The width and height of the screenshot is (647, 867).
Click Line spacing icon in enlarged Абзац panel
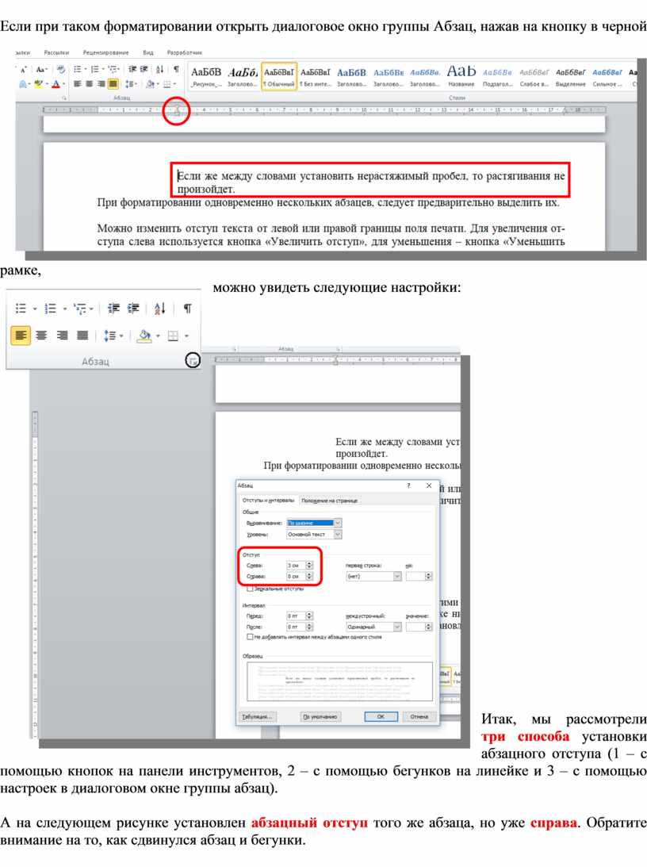(x=109, y=335)
